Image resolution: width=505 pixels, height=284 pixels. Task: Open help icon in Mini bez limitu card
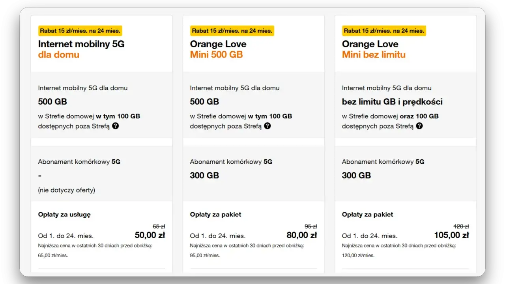[x=419, y=126]
